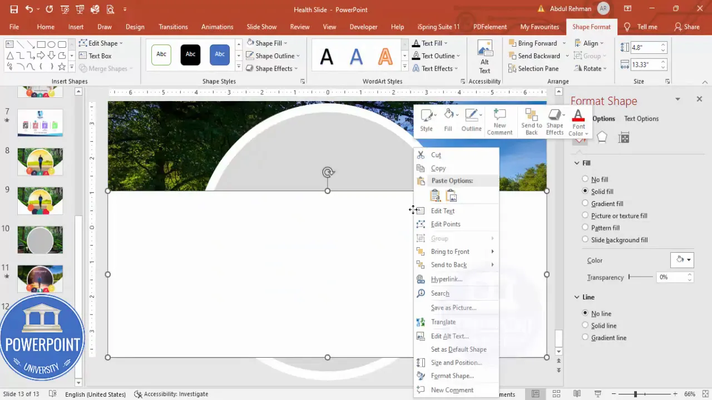Click Font Color in mini toolbar
Screen dimensions: 712x400
click(x=578, y=122)
